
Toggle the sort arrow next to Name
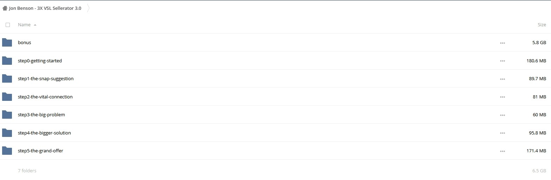pyautogui.click(x=35, y=25)
